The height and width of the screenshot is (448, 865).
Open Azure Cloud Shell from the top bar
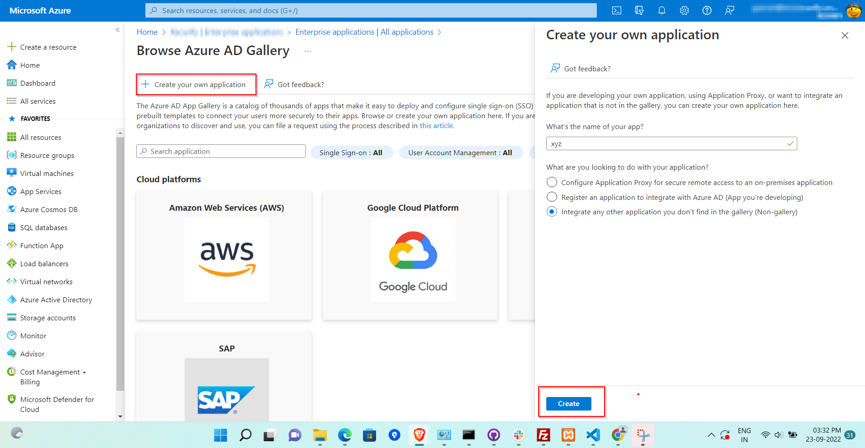(616, 10)
